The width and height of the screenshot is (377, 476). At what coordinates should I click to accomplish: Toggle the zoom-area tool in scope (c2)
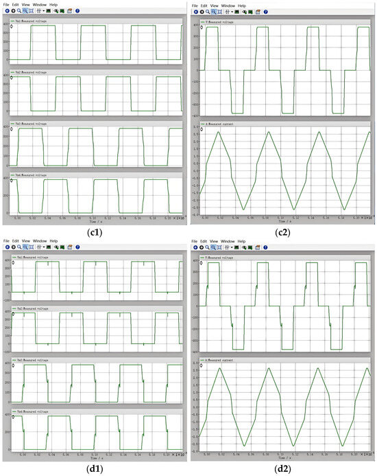tap(214, 12)
